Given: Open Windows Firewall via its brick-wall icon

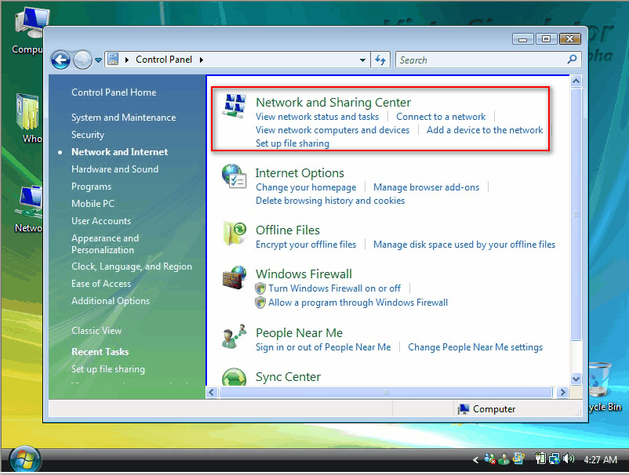Looking at the screenshot, I should click(x=234, y=278).
